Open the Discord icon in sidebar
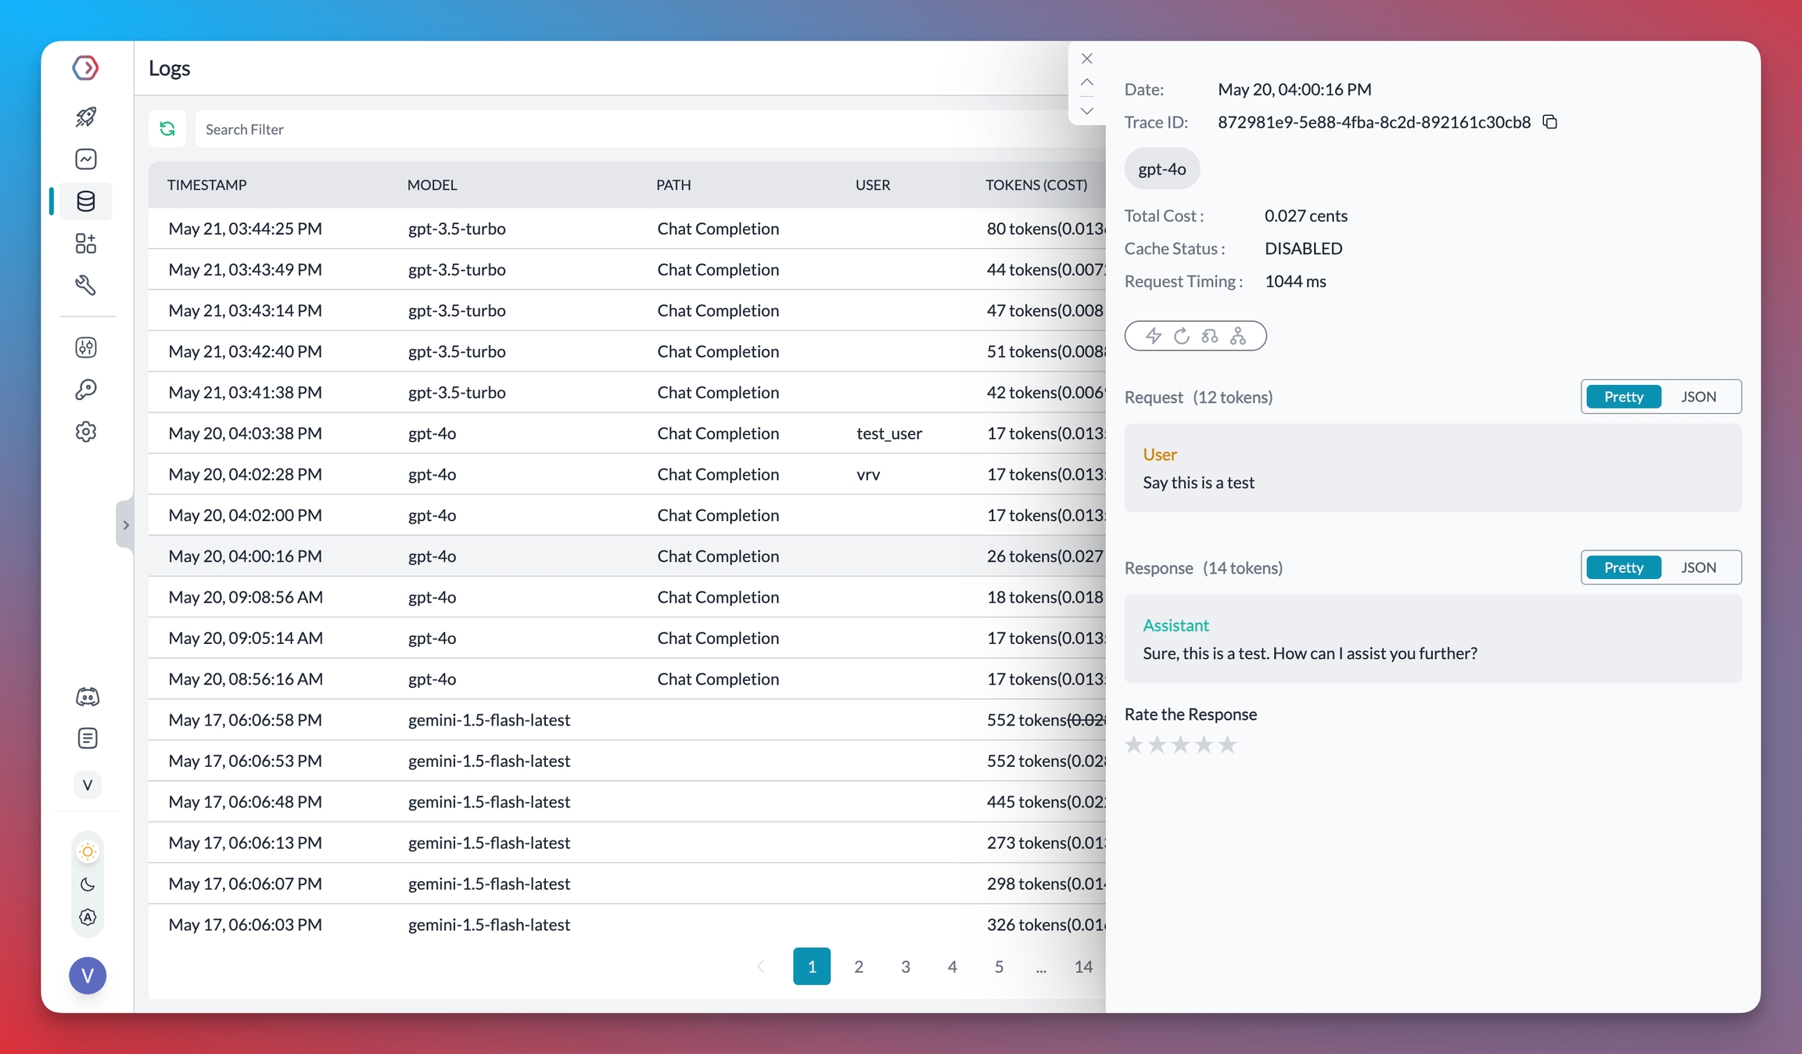The width and height of the screenshot is (1802, 1054). (87, 696)
